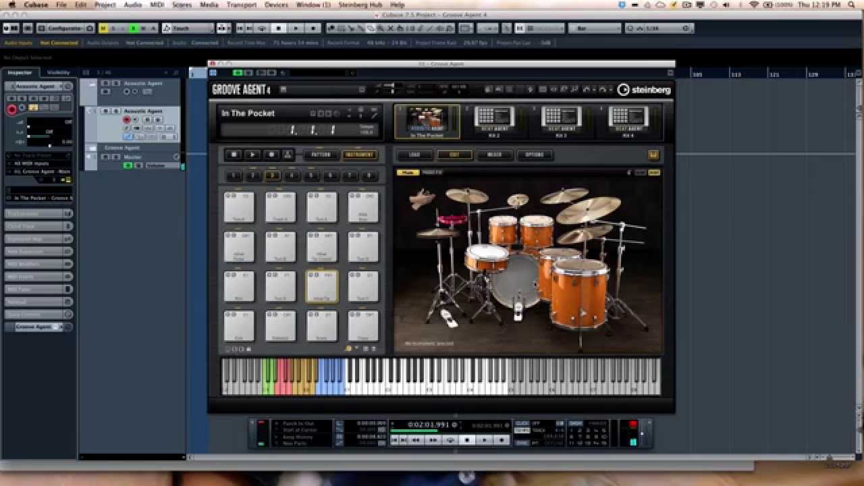Click the Stop button in top toolbar
The height and width of the screenshot is (486, 864).
(x=279, y=28)
